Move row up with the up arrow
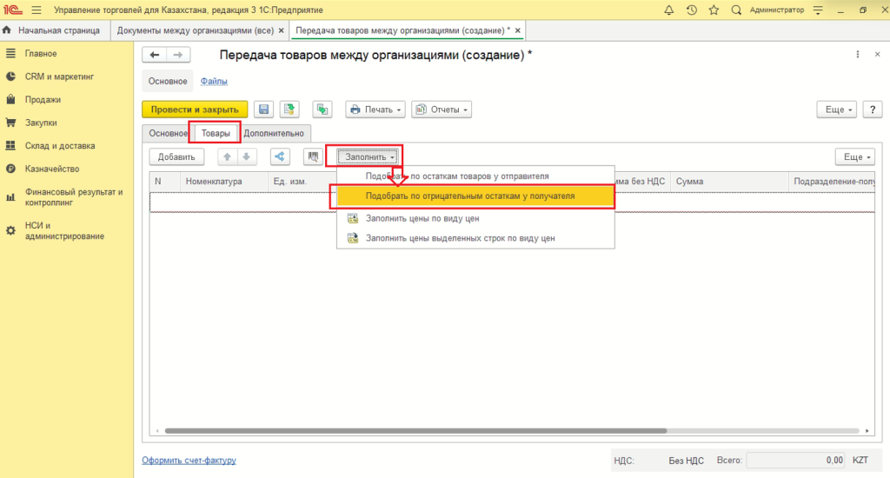This screenshot has height=478, width=890. (x=227, y=156)
